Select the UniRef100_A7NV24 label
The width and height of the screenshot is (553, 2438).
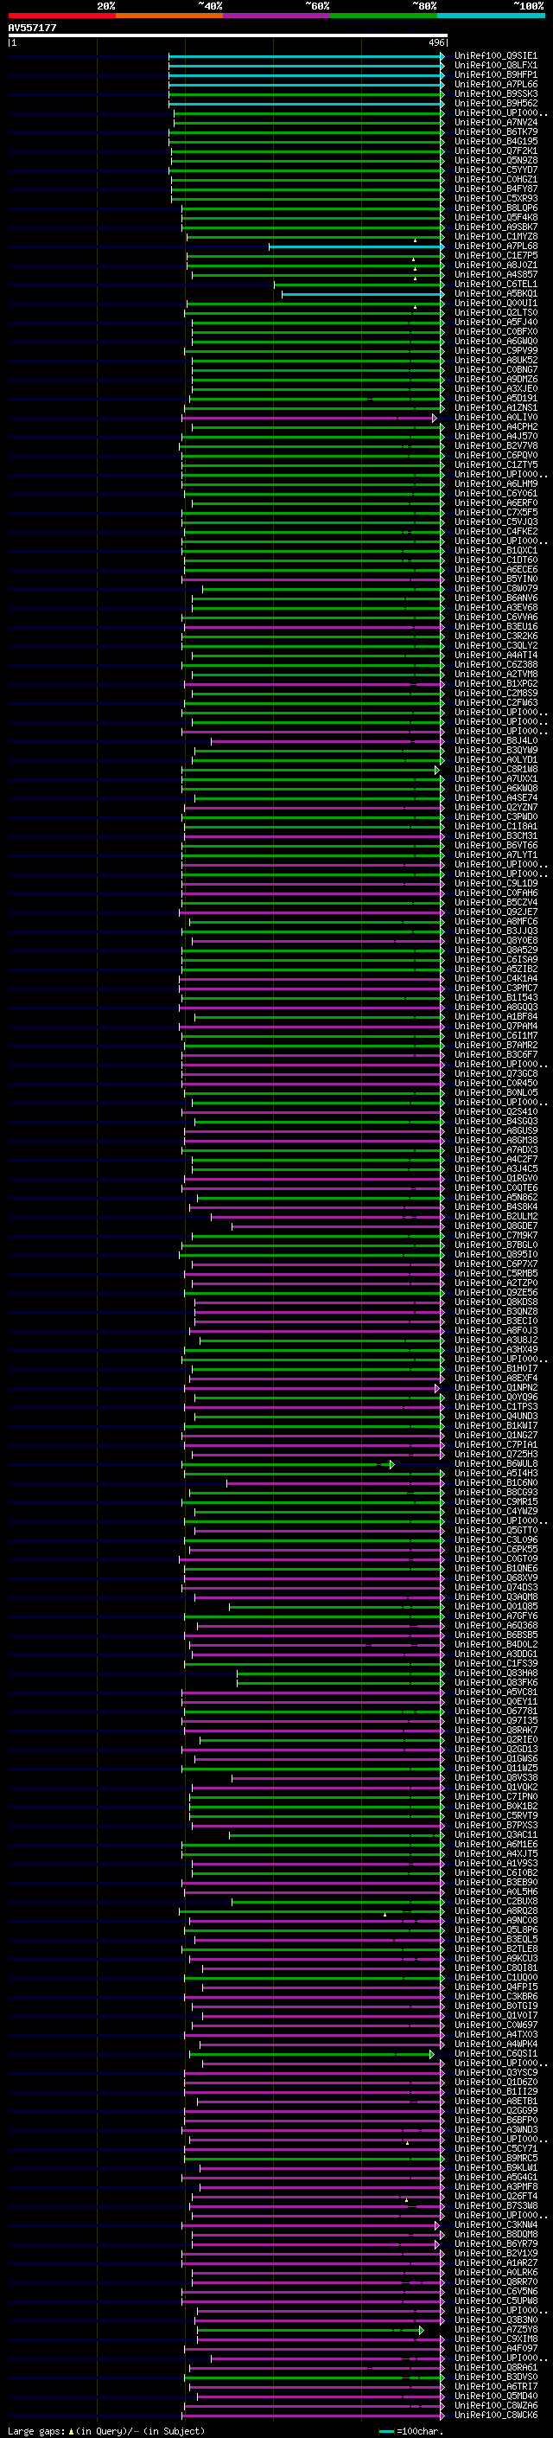pyautogui.click(x=495, y=122)
